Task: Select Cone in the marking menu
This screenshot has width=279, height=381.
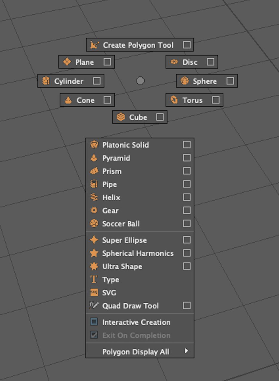Action: 87,100
